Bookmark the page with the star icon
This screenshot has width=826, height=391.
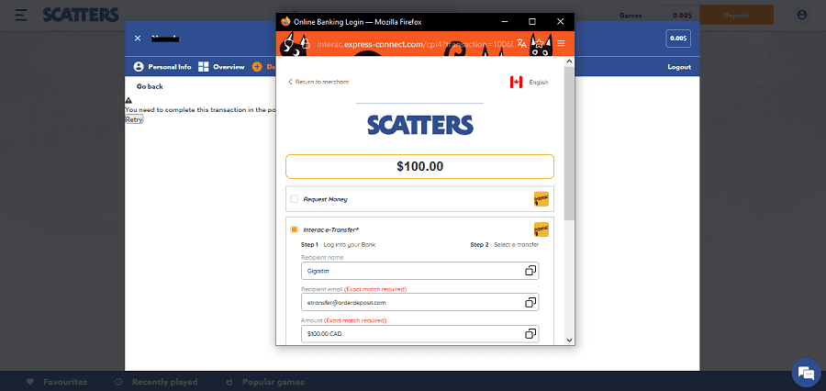[540, 44]
